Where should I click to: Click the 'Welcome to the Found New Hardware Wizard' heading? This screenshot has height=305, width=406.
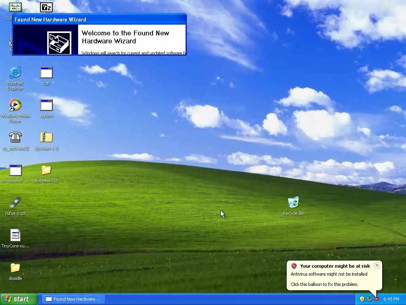pyautogui.click(x=125, y=37)
